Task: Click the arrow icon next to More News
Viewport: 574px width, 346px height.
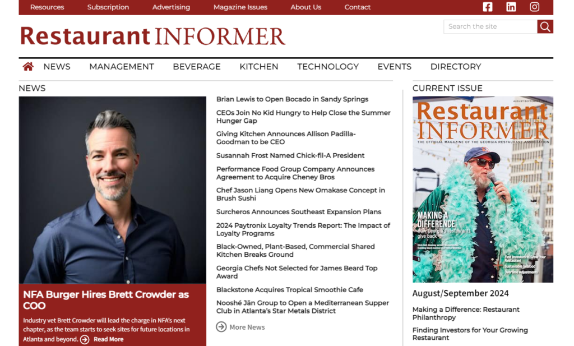Action: tap(222, 327)
